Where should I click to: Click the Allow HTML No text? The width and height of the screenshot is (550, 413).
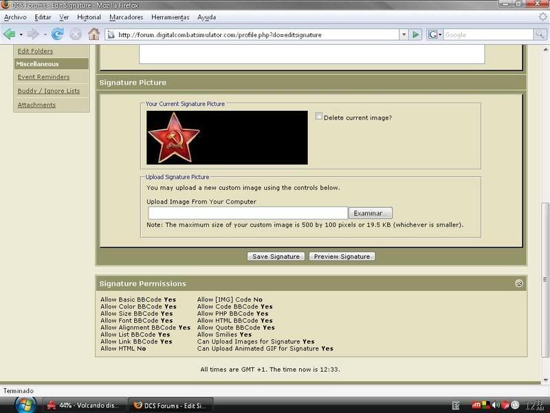click(123, 348)
